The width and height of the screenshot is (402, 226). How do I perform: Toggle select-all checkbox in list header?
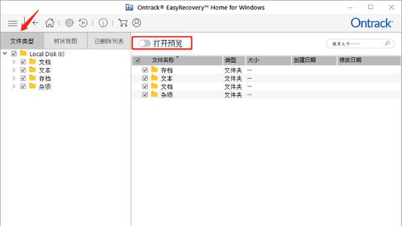coord(138,60)
